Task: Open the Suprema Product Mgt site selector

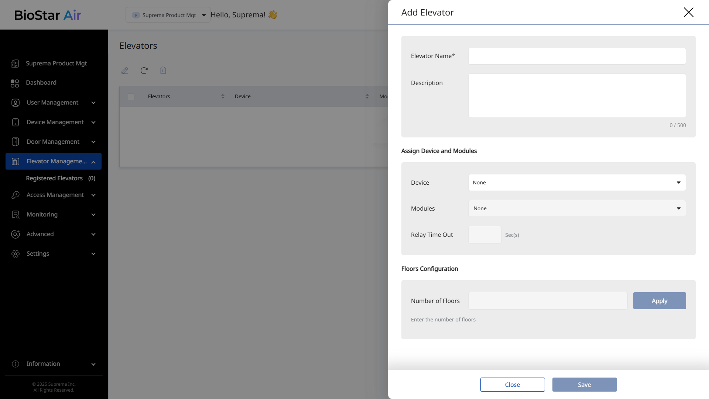Action: [x=168, y=15]
